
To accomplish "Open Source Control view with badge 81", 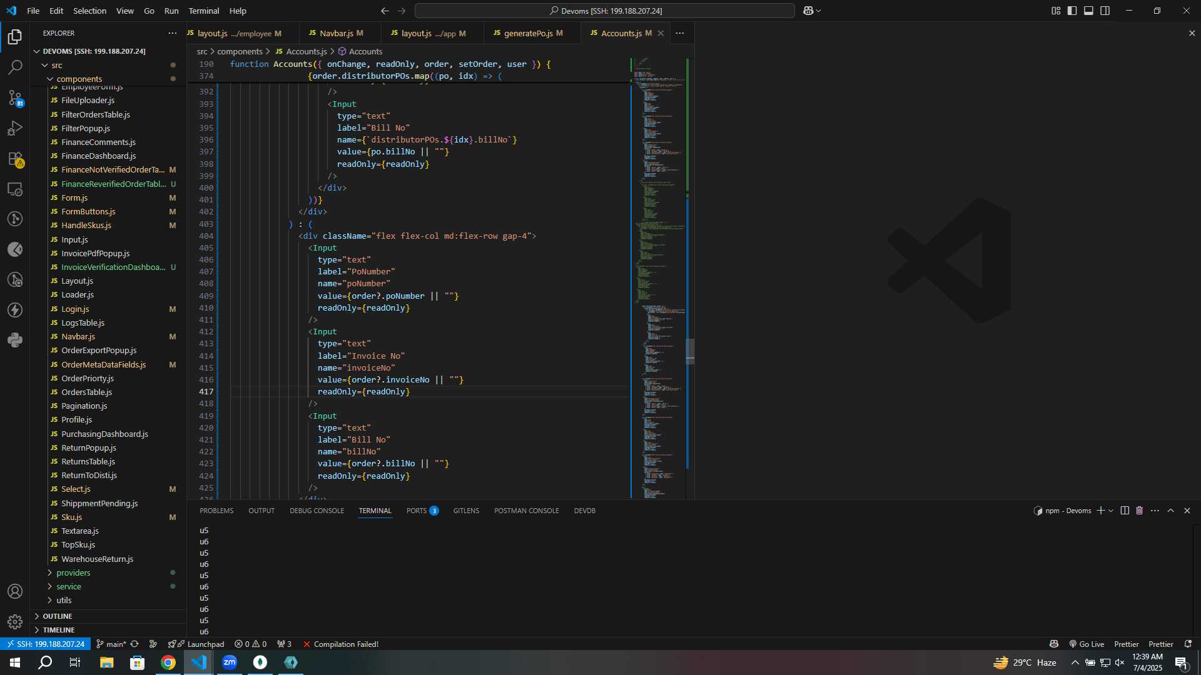I will [15, 97].
